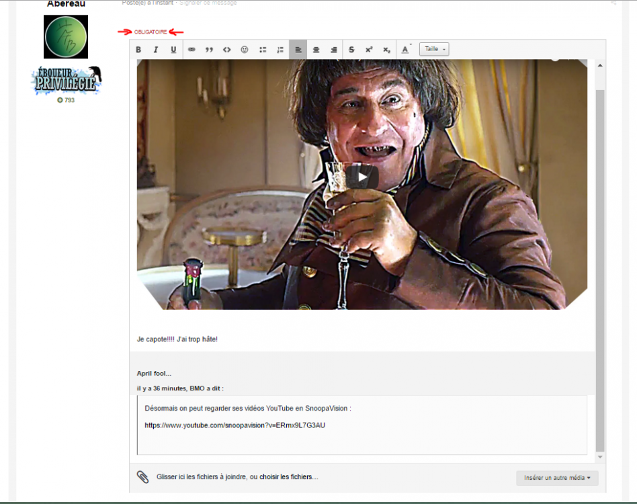Click the paperclip attachment icon
Screen dimensions: 637x504
pyautogui.click(x=142, y=478)
